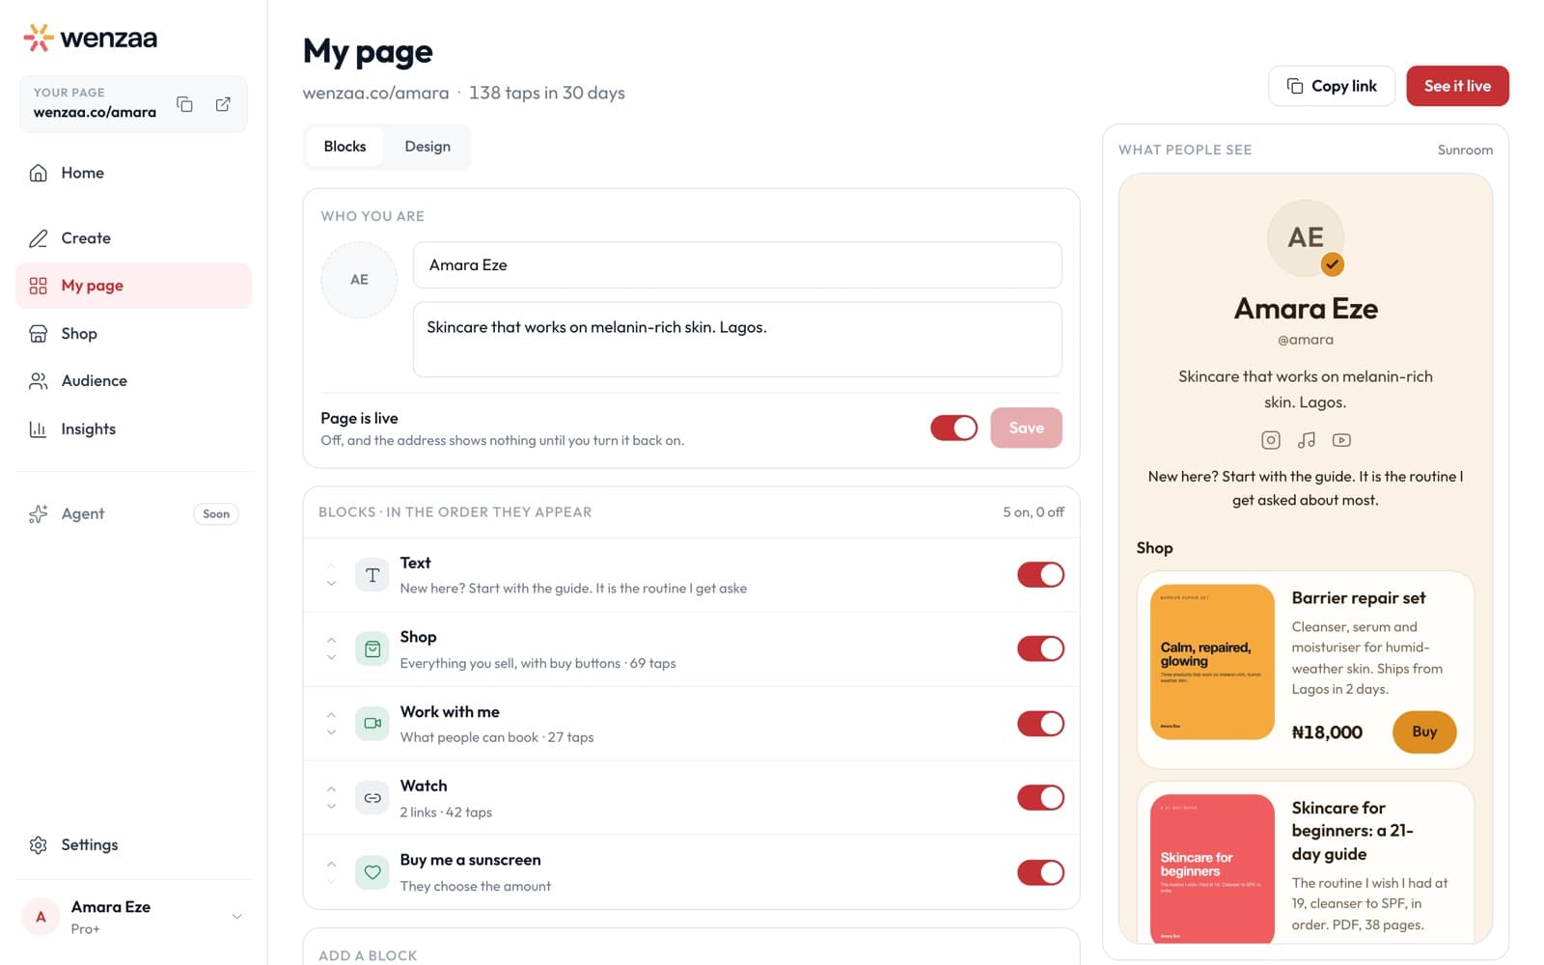This screenshot has width=1544, height=965.
Task: Move the Shop block up
Action: click(x=331, y=640)
